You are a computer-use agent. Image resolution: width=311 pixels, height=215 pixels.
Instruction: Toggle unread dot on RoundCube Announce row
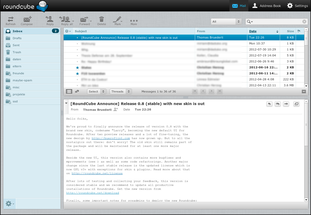[x=77, y=37]
